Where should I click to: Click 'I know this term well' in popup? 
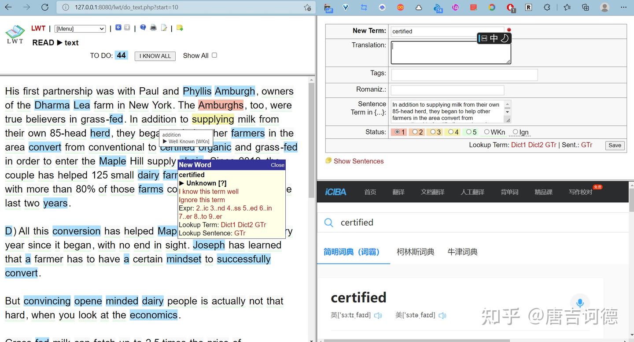209,191
